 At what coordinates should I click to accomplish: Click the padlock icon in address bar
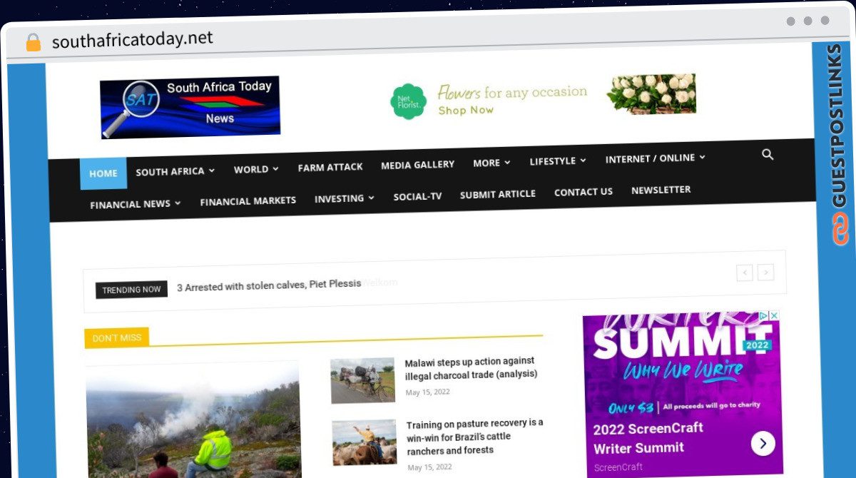[34, 42]
